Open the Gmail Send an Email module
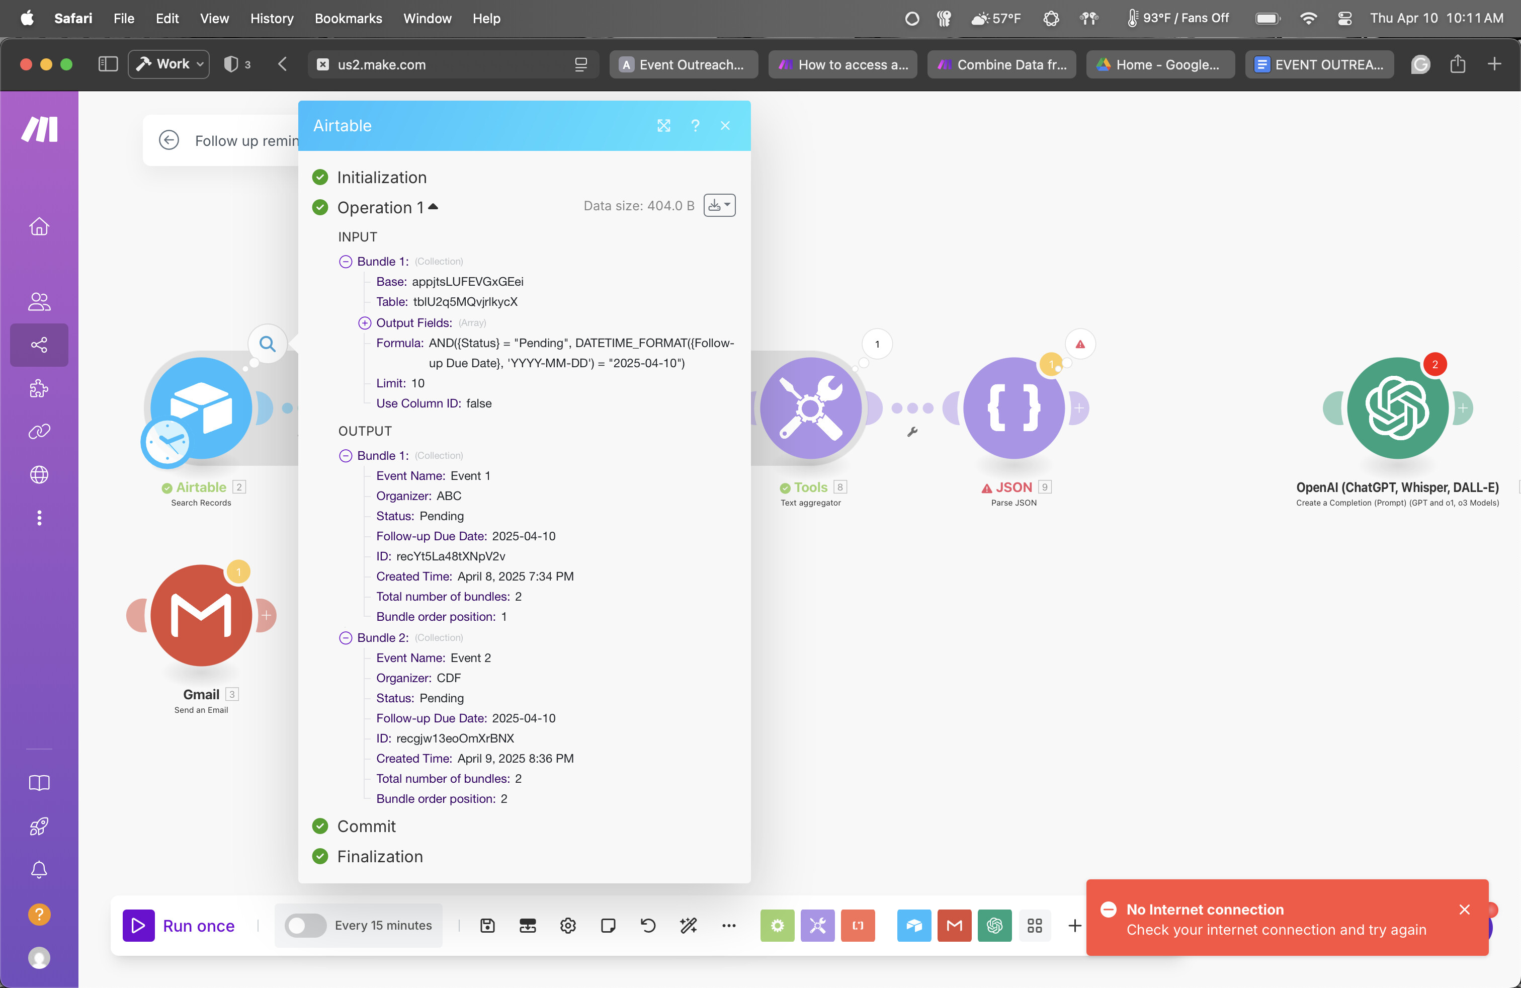 coord(201,615)
